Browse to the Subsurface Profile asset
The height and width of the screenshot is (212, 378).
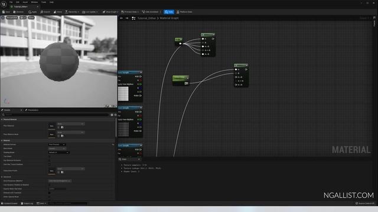point(63,172)
